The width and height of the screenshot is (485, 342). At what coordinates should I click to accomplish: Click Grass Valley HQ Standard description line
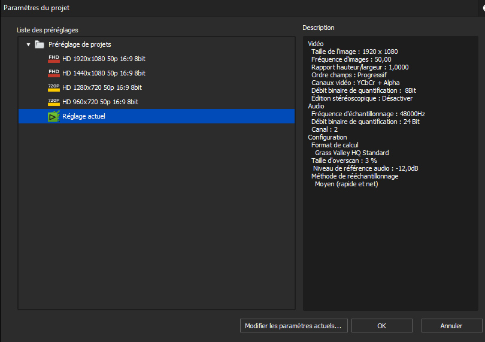352,153
